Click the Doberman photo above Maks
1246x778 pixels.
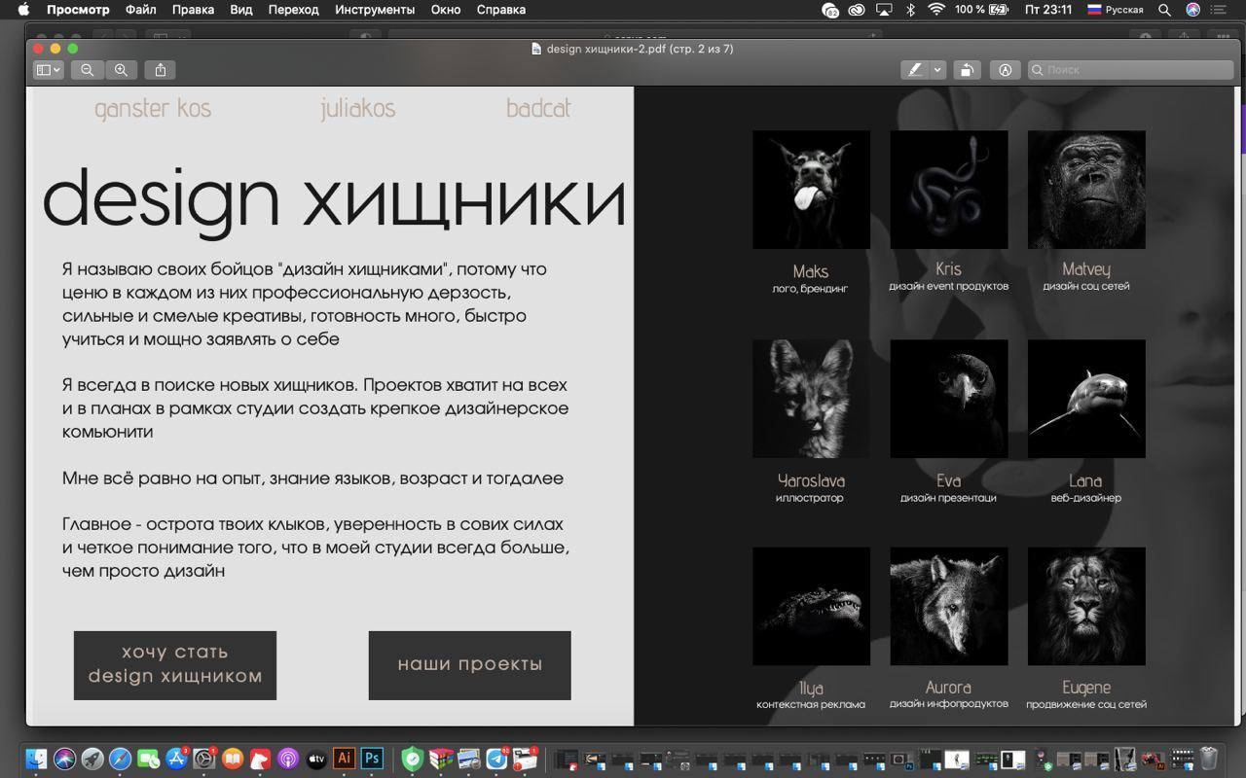[812, 190]
